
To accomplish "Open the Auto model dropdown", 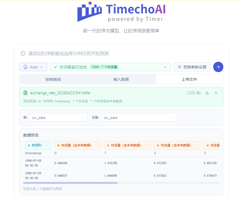I will click(33, 67).
